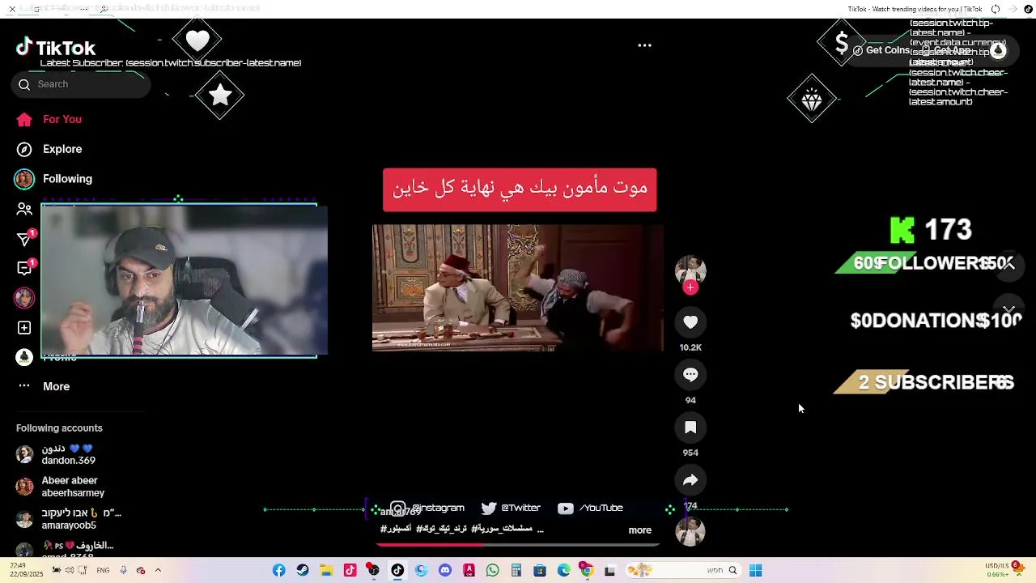Open File Explorer from the taskbar
The image size is (1036, 583).
[x=326, y=571]
